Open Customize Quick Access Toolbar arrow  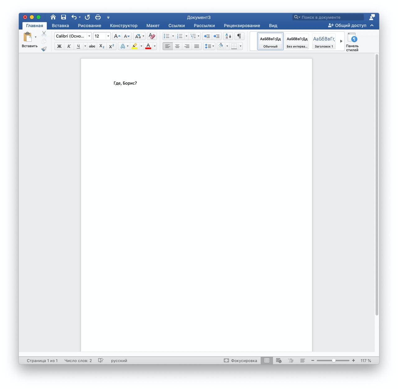click(x=108, y=17)
